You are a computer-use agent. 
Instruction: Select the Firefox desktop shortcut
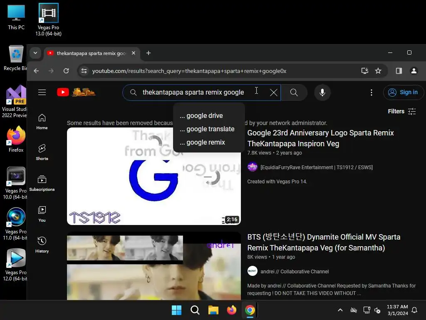(x=16, y=139)
